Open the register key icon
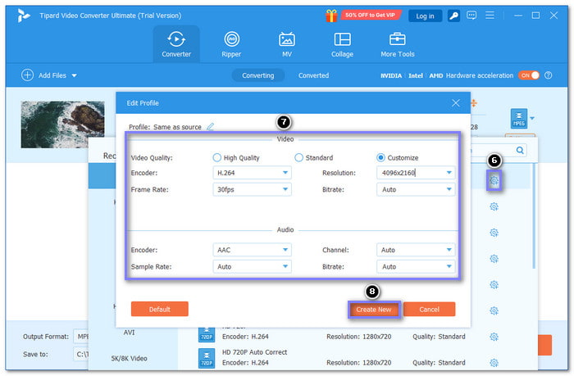Image resolution: width=574 pixels, height=376 pixels. point(453,16)
